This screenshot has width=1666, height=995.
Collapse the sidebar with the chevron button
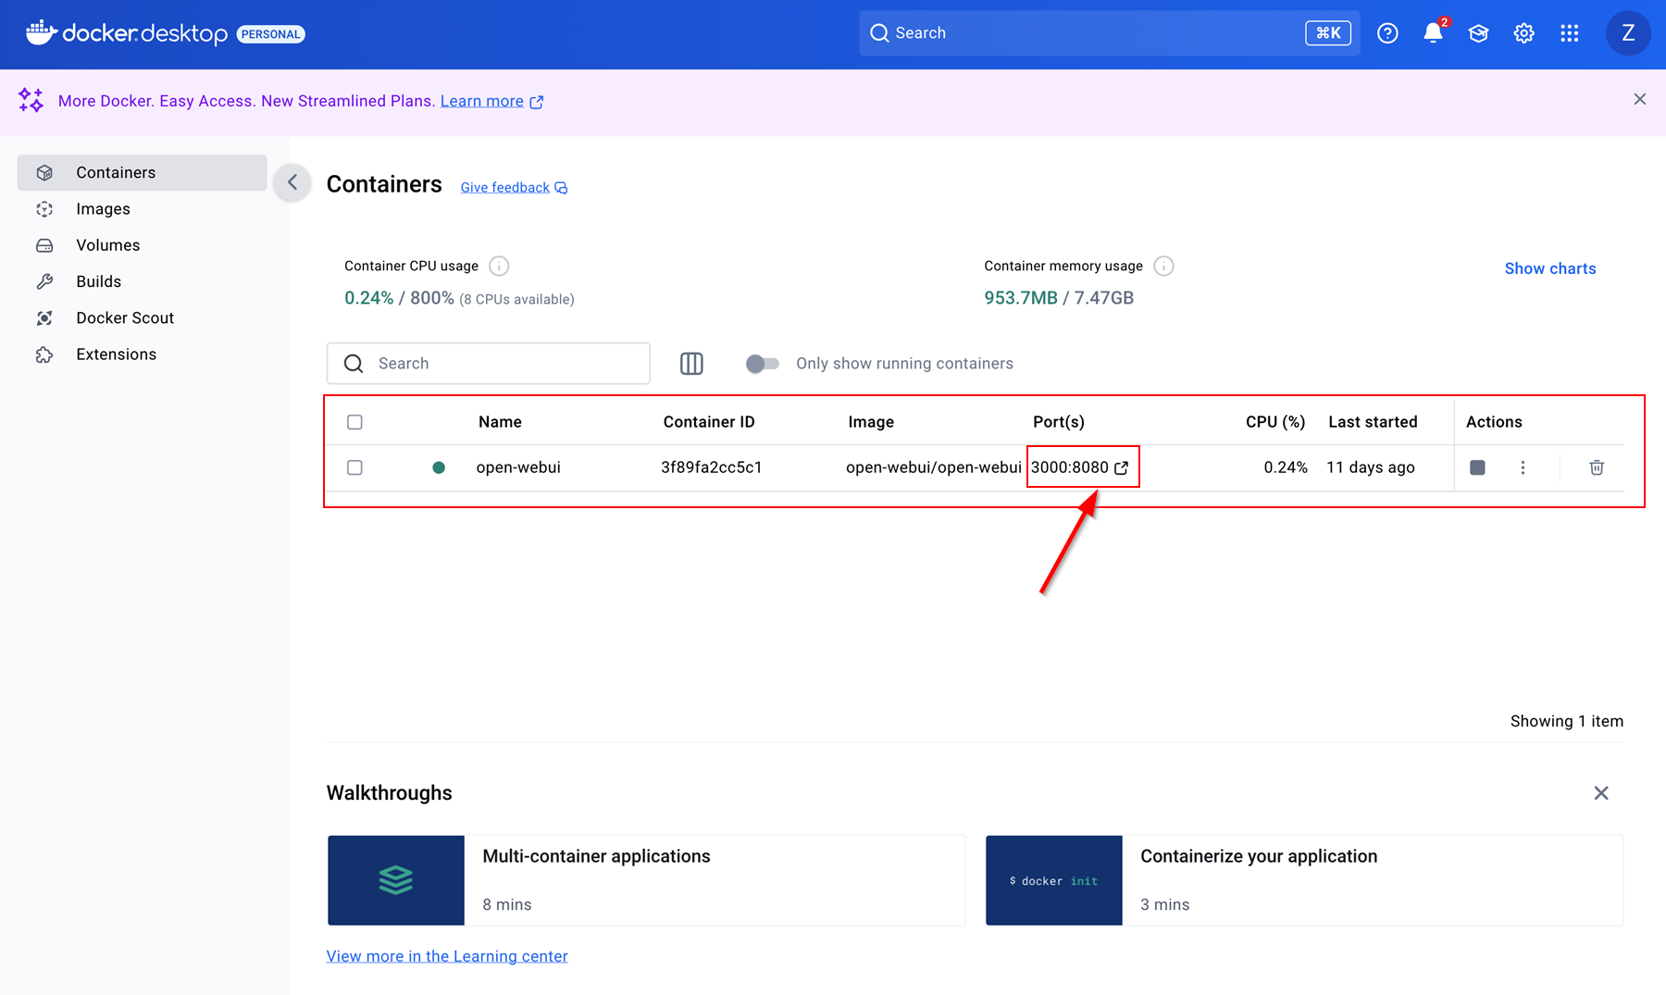coord(292,182)
